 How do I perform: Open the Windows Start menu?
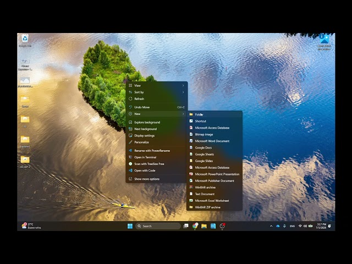pyautogui.click(x=130, y=226)
